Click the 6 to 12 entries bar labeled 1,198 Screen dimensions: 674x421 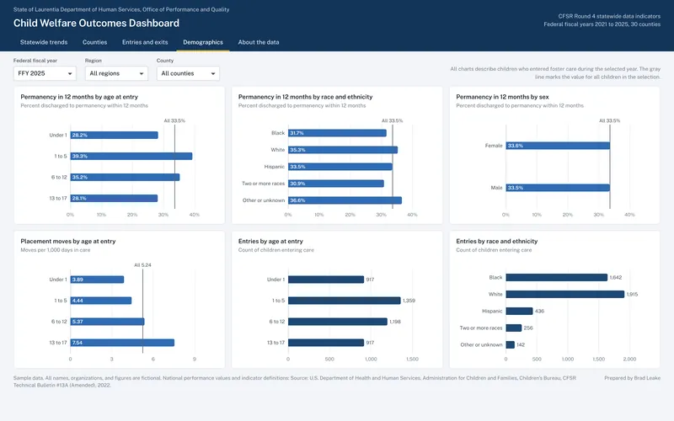pyautogui.click(x=338, y=322)
